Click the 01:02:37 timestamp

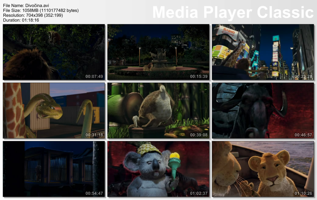point(199,193)
